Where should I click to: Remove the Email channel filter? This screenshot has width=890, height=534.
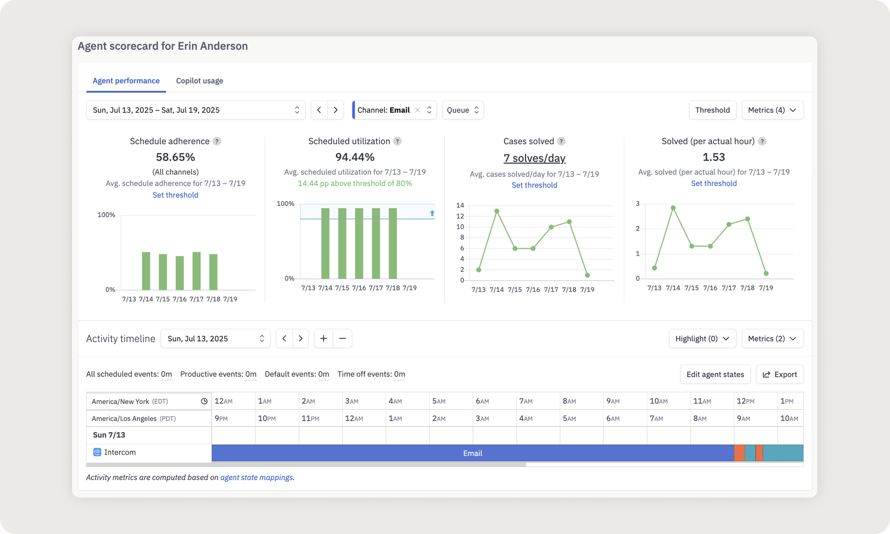tap(418, 110)
